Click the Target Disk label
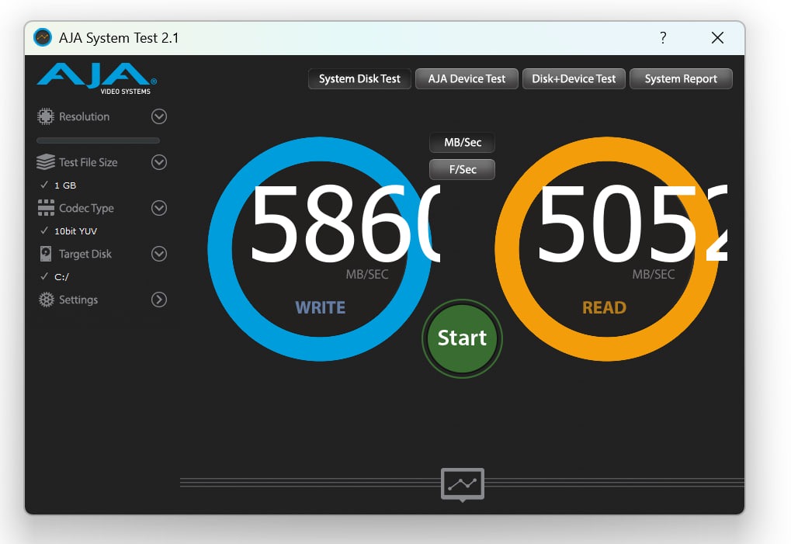The height and width of the screenshot is (544, 791). pos(85,254)
